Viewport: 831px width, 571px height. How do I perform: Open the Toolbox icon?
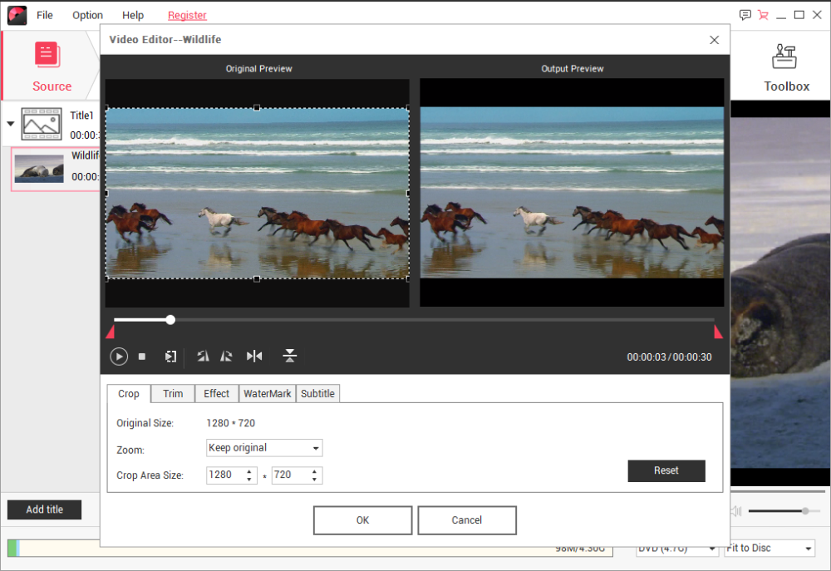(785, 57)
